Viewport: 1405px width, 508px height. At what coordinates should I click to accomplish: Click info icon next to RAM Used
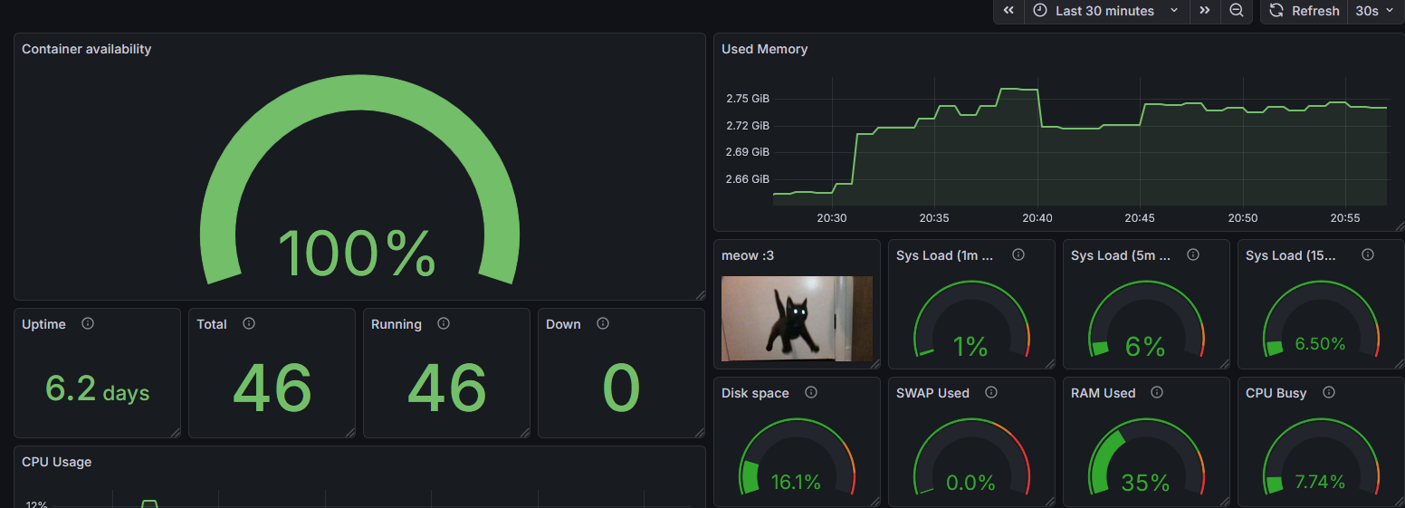click(1157, 392)
